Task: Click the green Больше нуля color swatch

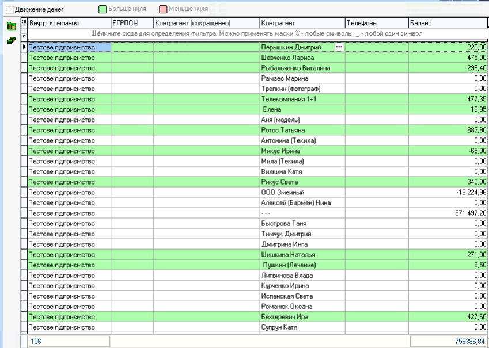Action: tap(103, 9)
